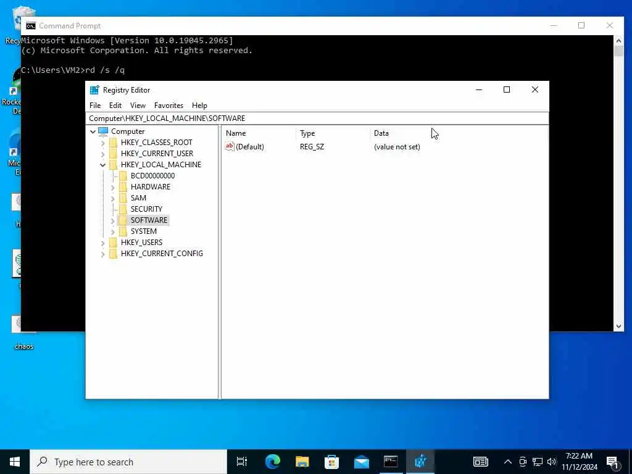Open the Favorites menu in Registry Editor

click(168, 105)
